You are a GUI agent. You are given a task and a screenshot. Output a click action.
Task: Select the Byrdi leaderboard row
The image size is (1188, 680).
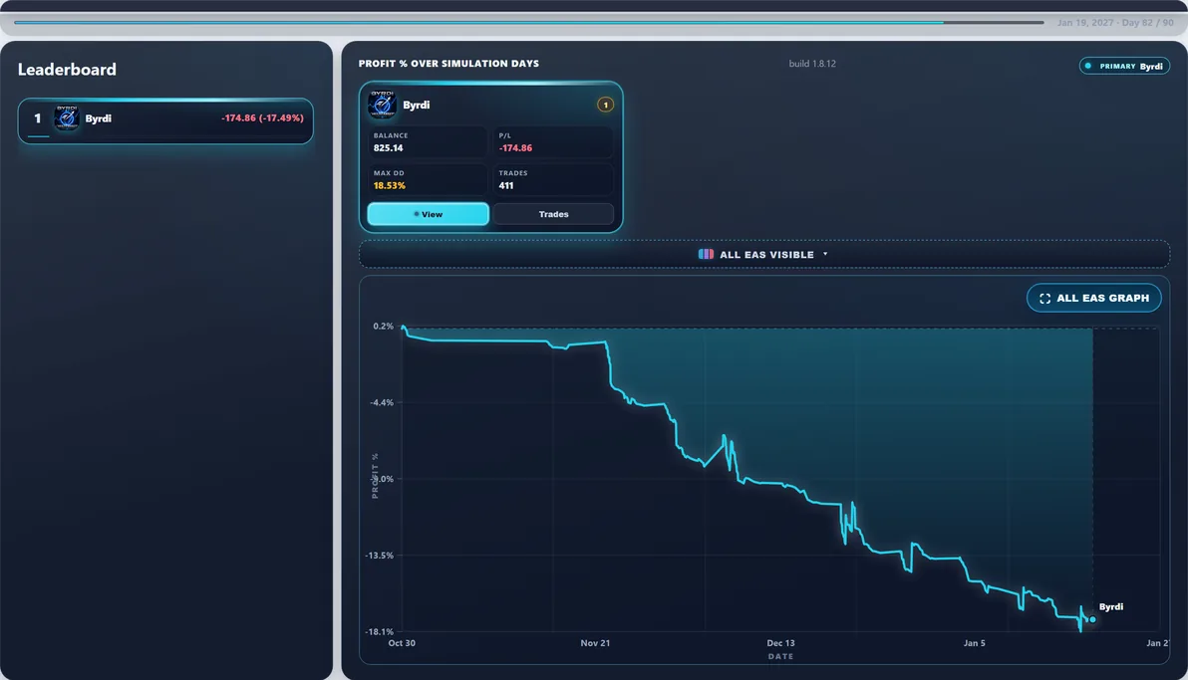pyautogui.click(x=165, y=120)
